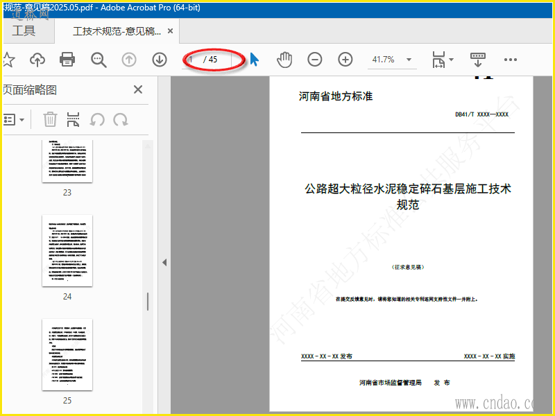Screen dimensions: 555x416
Task: Click the document title 公路超大粒径水泥稳定碎石基层施工技术
Action: [x=408, y=189]
